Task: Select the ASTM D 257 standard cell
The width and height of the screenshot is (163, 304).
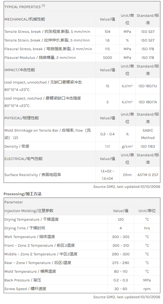Action: pos(148,175)
